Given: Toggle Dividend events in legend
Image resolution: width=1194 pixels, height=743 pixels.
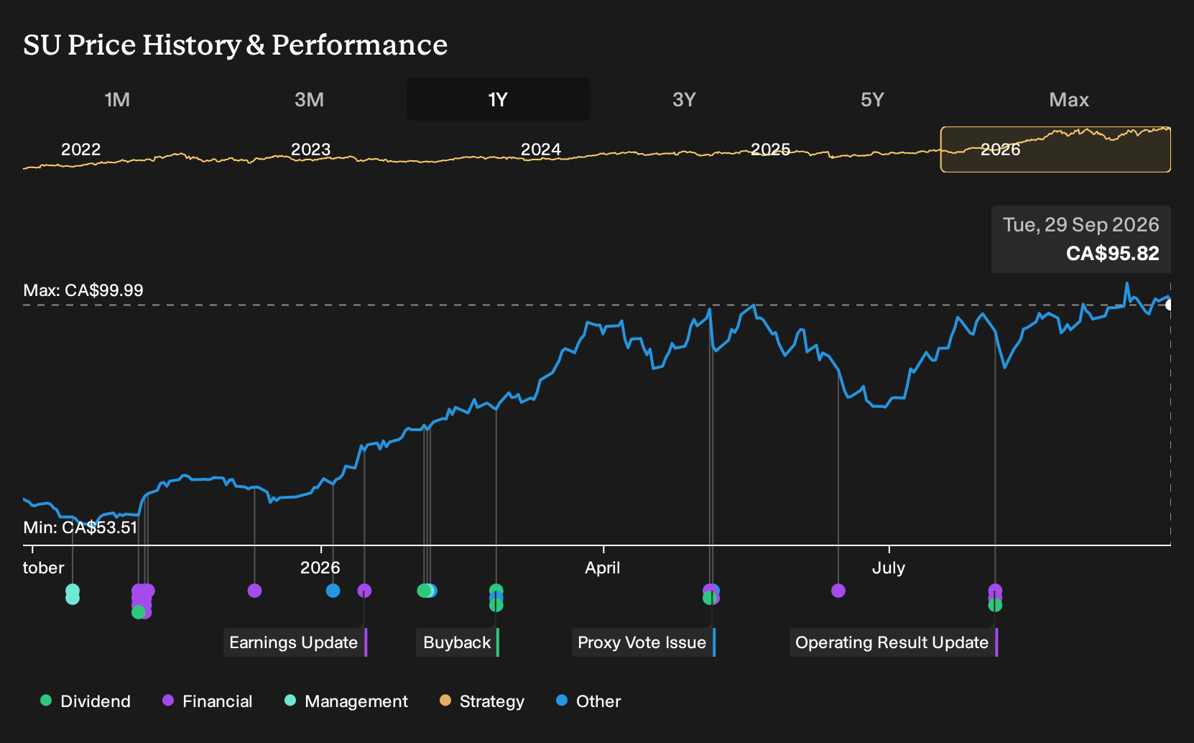Looking at the screenshot, I should [85, 701].
